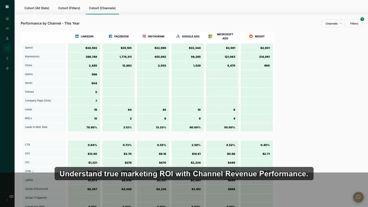Go to Home via sidebar house icon

pyautogui.click(x=7, y=18)
